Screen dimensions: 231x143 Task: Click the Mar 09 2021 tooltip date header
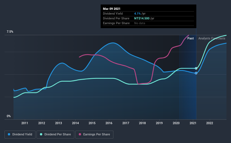point(112,9)
